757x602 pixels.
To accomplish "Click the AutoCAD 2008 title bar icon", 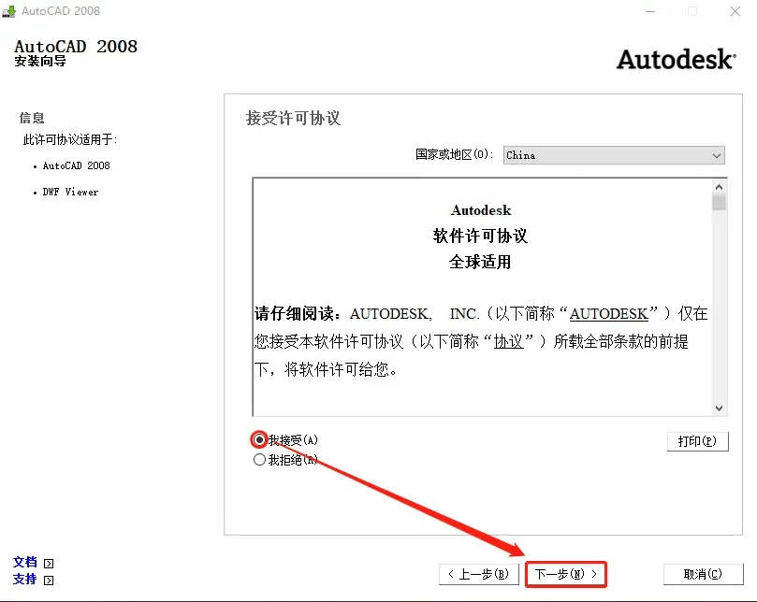I will 8,11.
